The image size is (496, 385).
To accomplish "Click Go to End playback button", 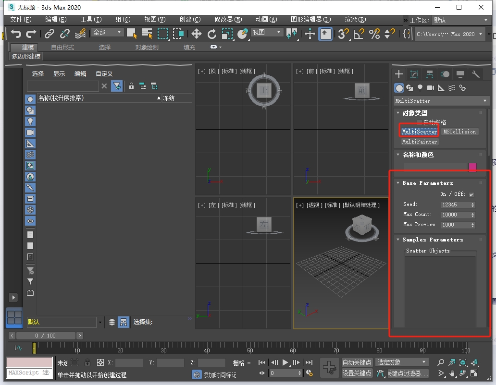I will (309, 362).
